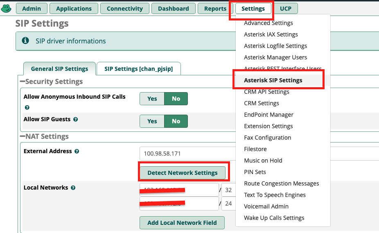The height and width of the screenshot is (233, 379).
Task: Set Allow Anonymous Inbound SIP Calls to No
Action: click(x=176, y=99)
